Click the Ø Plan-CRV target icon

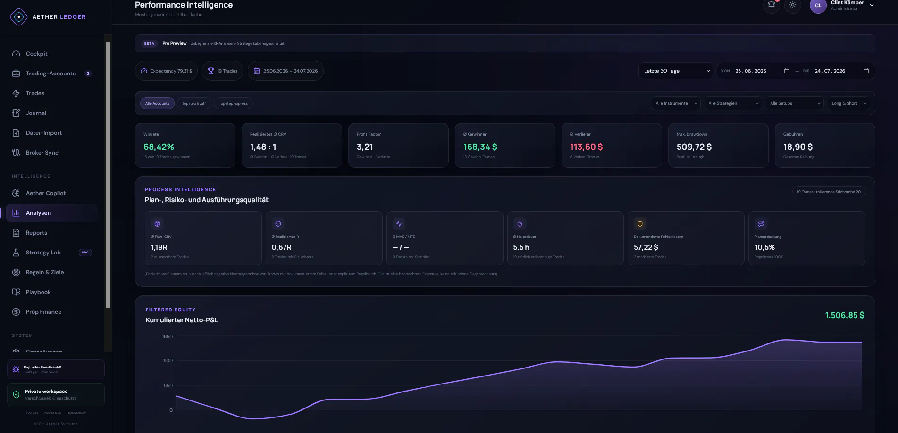pyautogui.click(x=158, y=224)
